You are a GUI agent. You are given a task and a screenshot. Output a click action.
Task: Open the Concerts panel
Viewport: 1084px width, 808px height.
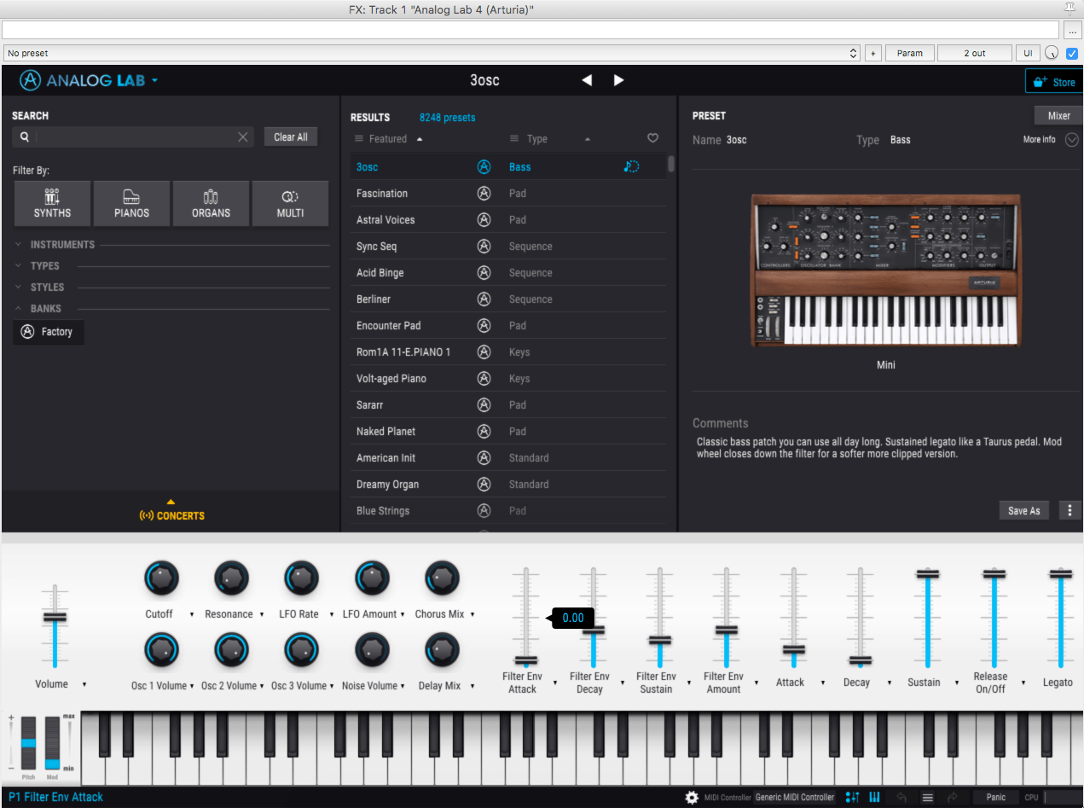(171, 510)
